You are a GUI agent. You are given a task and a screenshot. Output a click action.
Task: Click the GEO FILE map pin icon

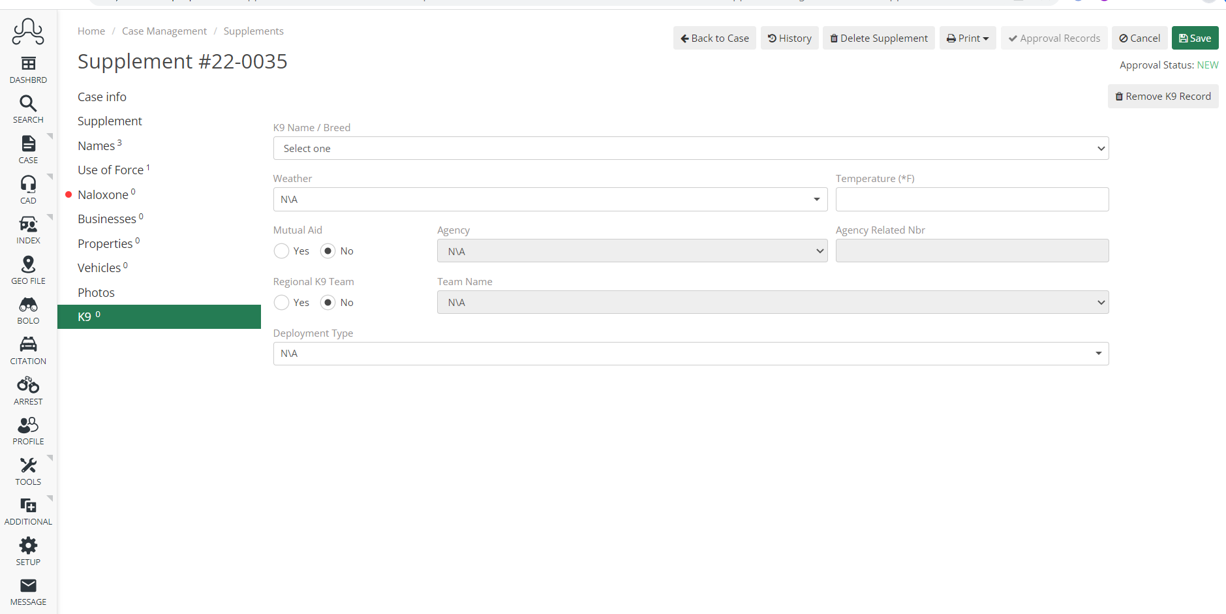coord(27,265)
